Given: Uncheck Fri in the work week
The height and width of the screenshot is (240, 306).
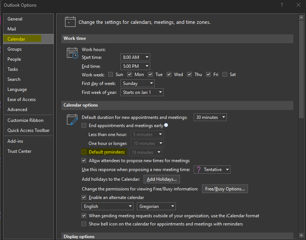Looking at the screenshot, I should click(209, 74).
